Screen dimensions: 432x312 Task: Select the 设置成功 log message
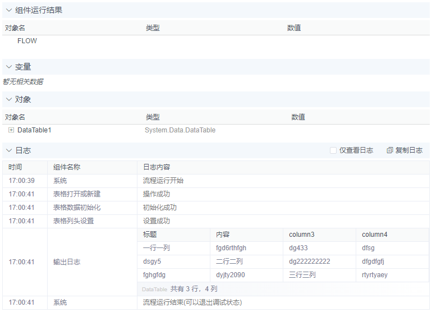[x=156, y=221]
